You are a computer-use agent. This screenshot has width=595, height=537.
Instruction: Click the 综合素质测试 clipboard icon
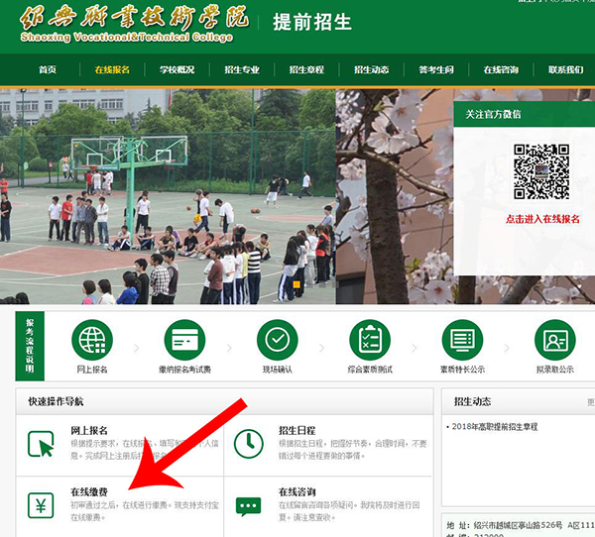(x=370, y=340)
